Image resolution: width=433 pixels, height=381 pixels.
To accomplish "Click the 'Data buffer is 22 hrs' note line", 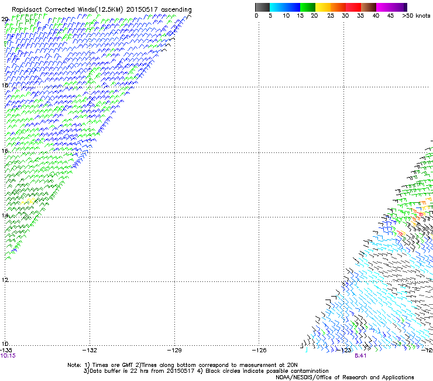I will pos(206,371).
